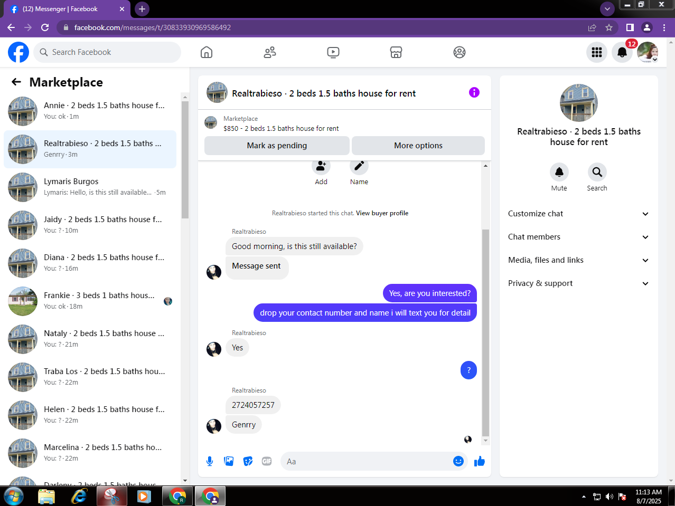
Task: Open the emoji picker smiley
Action: coord(458,461)
